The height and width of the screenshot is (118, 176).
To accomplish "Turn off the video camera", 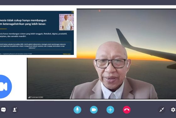I will coord(94,110).
